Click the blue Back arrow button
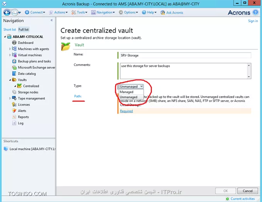Viewport: 262px width, 202px height. [x=7, y=12]
